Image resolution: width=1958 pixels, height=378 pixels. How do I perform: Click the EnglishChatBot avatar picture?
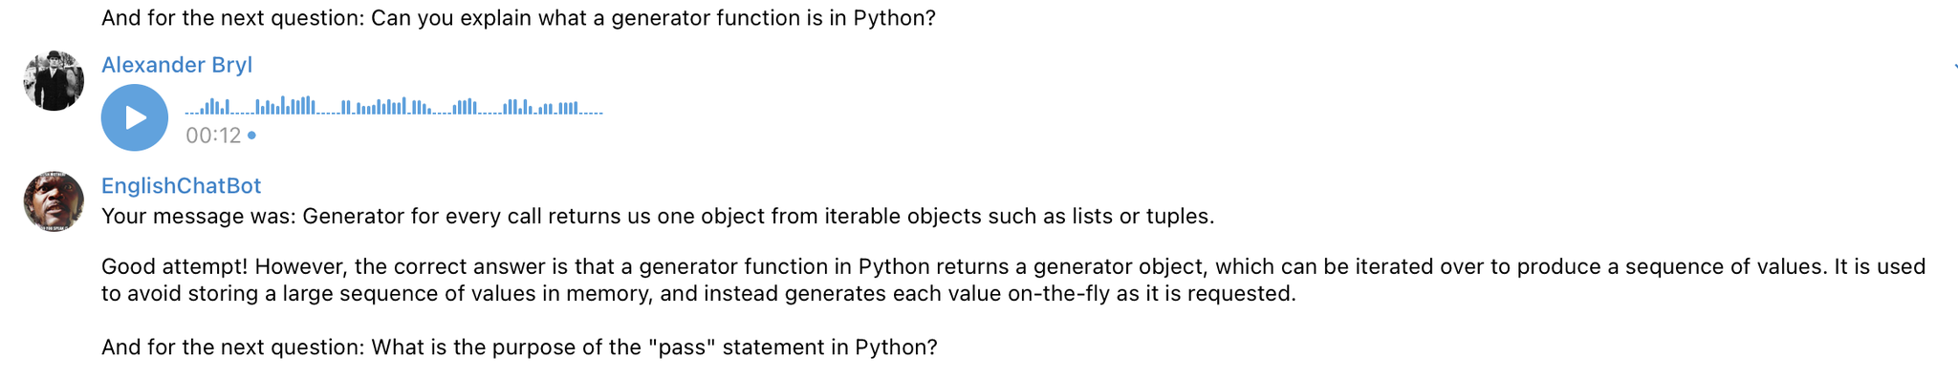[54, 201]
